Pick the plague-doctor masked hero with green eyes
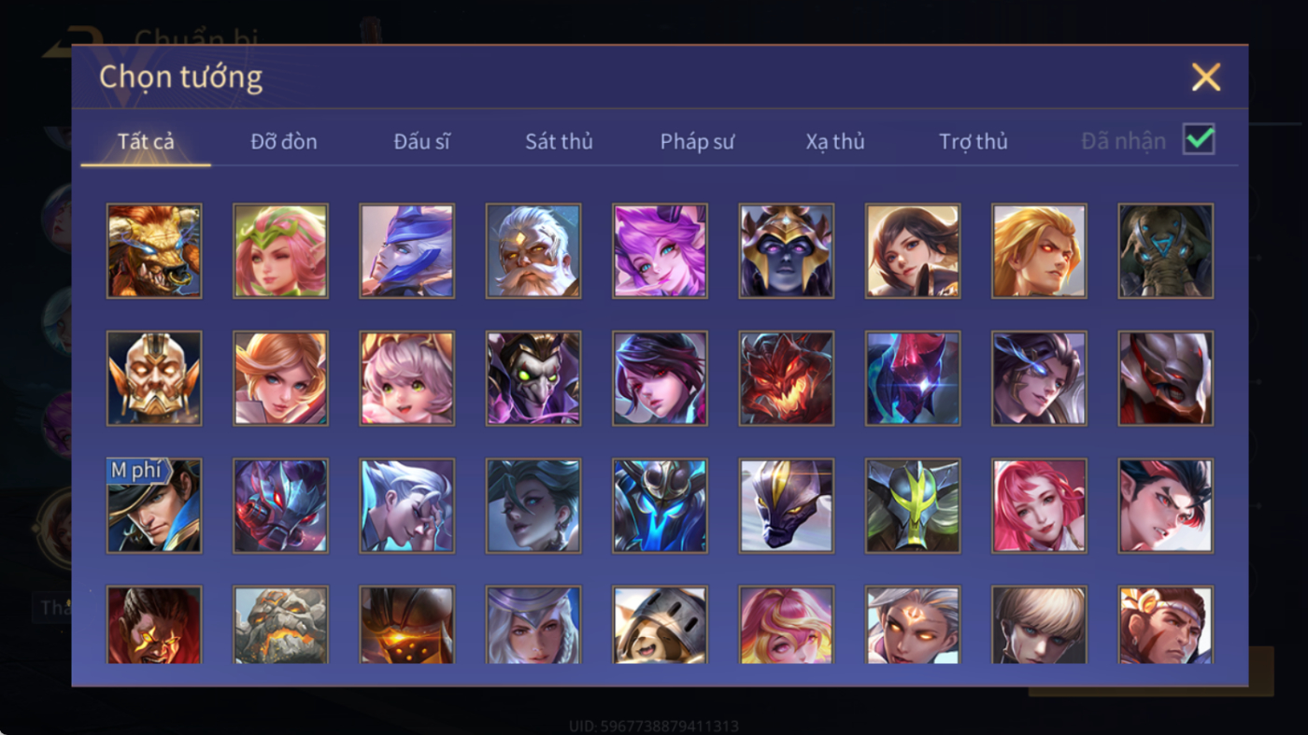The height and width of the screenshot is (735, 1308). pos(533,378)
